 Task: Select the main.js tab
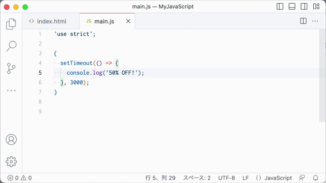point(104,21)
